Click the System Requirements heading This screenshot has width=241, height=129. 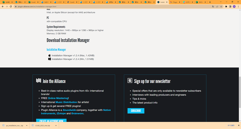pyautogui.click(x=56, y=27)
